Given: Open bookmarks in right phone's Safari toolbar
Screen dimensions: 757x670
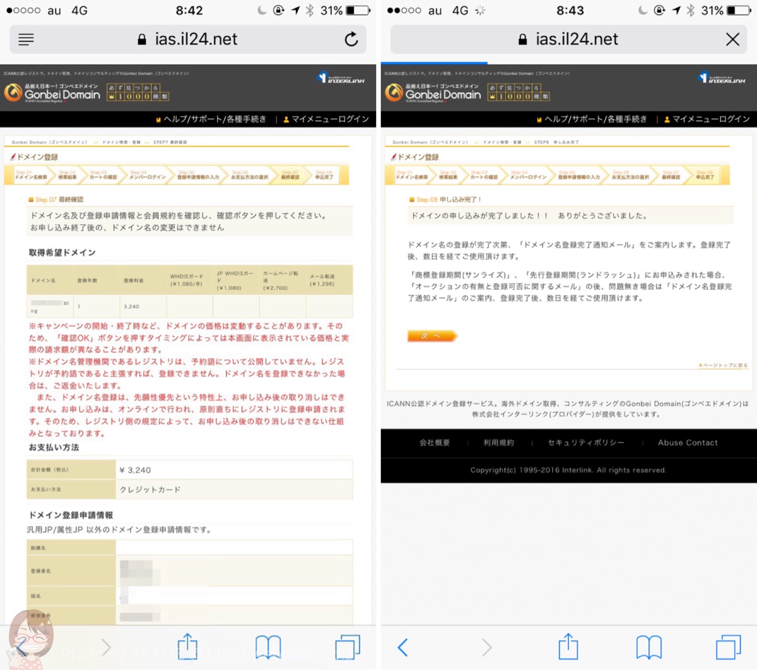Looking at the screenshot, I should tap(649, 648).
